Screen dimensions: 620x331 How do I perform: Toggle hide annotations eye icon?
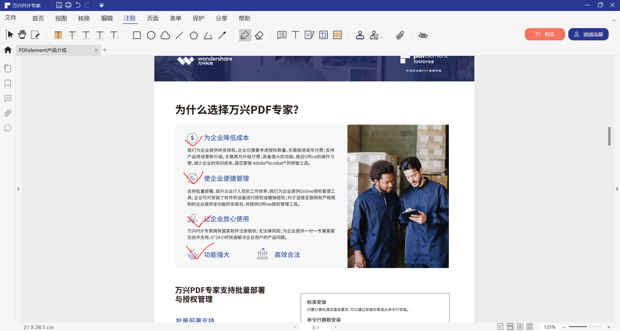[423, 35]
